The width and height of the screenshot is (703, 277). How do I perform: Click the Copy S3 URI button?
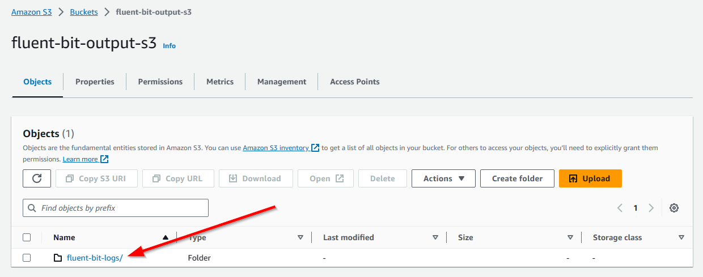(x=96, y=178)
